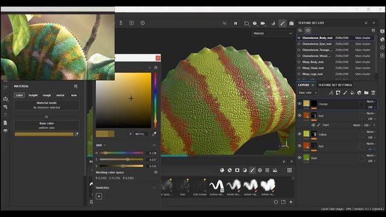Click the Material mode button

(x=46, y=105)
